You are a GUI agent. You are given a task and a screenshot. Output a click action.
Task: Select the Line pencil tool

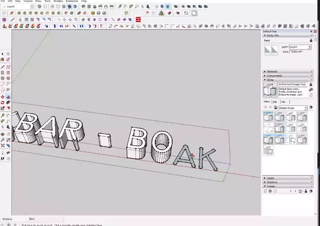(x=3, y=66)
